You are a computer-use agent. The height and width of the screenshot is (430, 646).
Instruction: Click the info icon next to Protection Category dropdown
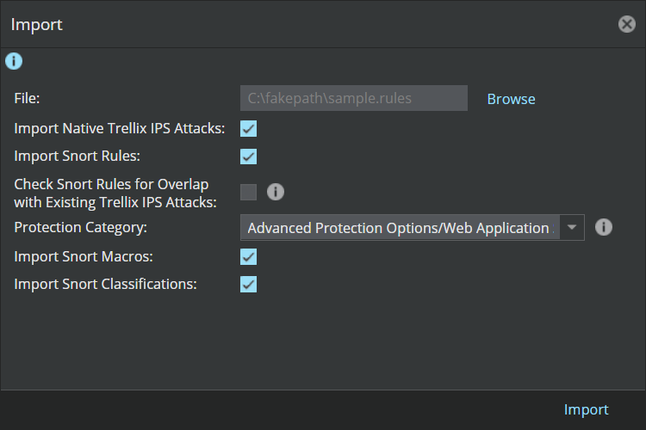[604, 227]
